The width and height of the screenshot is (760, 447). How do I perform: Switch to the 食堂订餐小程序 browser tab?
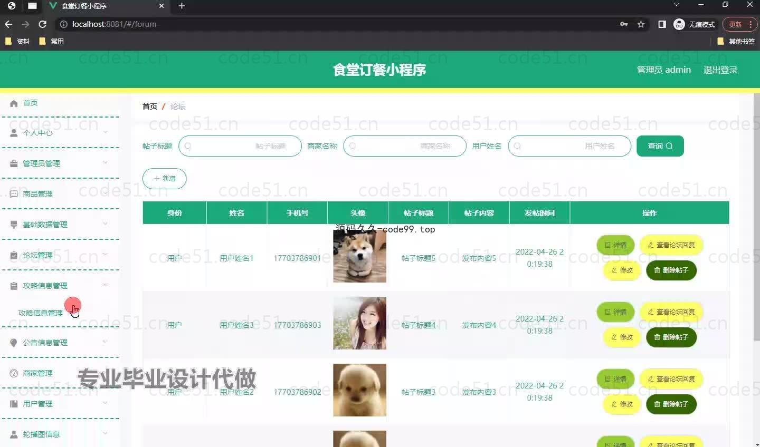tap(106, 6)
